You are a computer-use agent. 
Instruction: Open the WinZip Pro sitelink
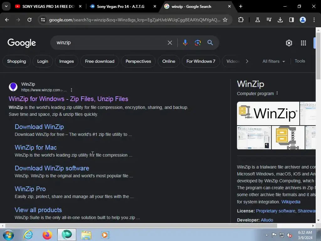(30, 189)
